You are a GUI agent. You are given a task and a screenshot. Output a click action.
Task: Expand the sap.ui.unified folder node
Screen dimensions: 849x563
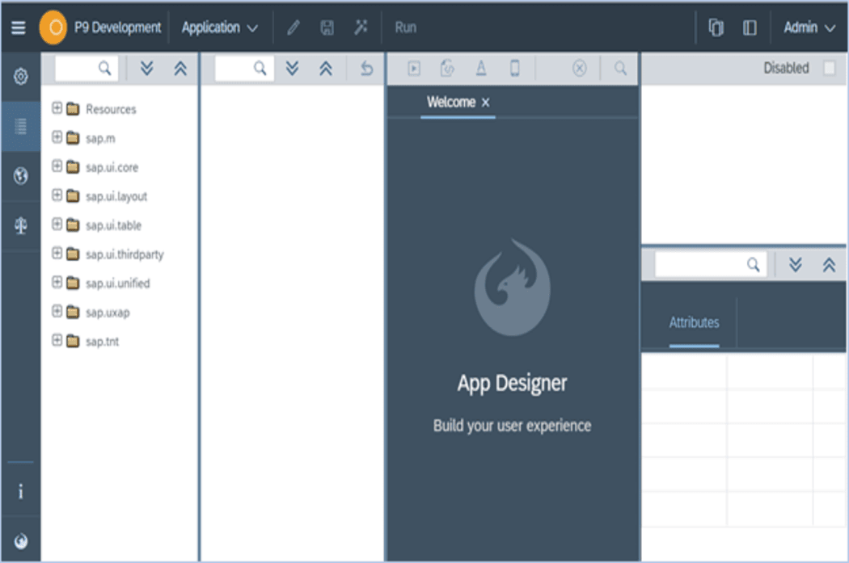tap(57, 282)
